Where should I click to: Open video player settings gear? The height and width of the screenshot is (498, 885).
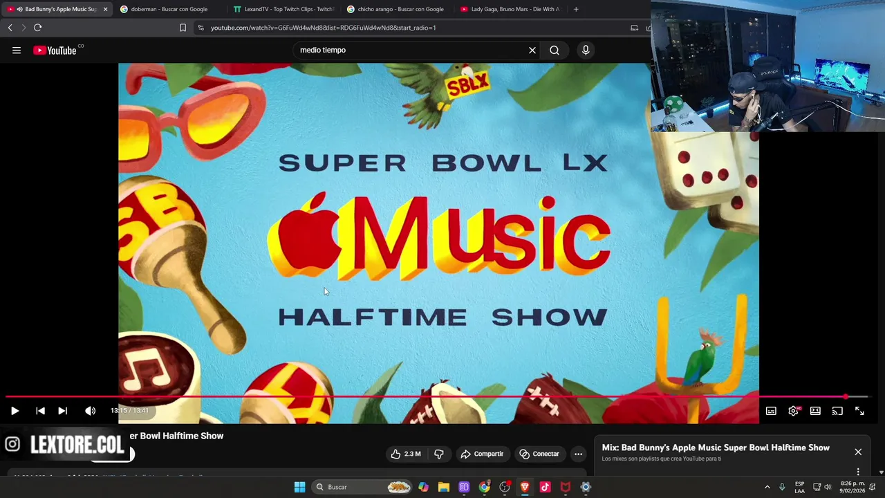(793, 411)
